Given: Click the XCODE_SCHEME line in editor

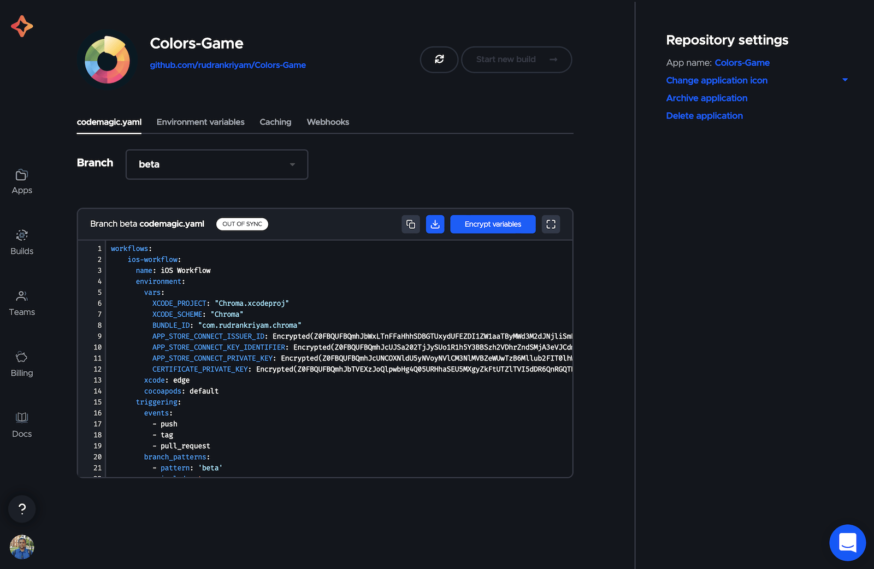Looking at the screenshot, I should [x=197, y=314].
